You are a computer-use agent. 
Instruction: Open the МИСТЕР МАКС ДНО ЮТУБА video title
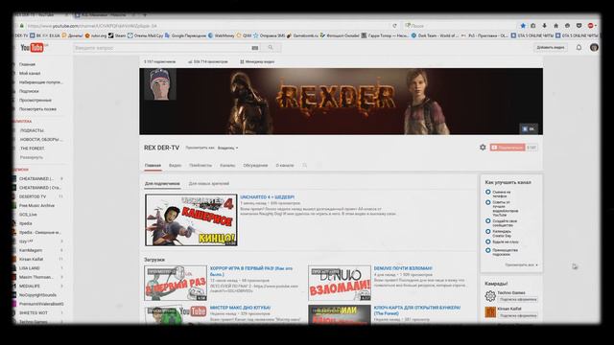[x=240, y=308]
